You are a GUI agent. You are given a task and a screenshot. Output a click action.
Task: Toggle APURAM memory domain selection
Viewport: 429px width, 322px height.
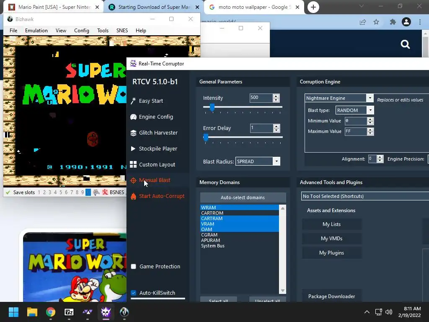pyautogui.click(x=239, y=240)
